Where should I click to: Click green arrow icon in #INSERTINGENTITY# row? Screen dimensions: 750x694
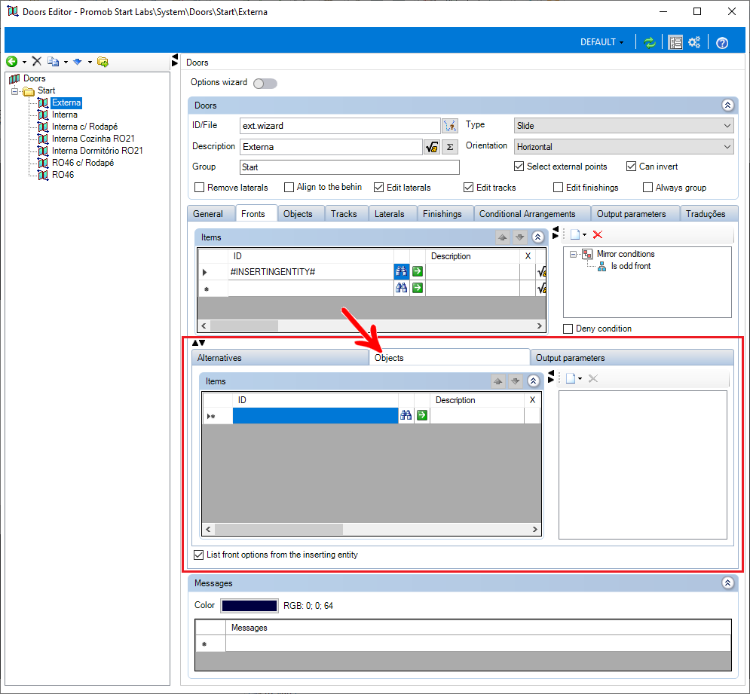click(x=418, y=272)
